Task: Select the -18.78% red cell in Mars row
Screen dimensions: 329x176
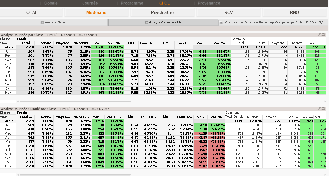Action: coord(216,134)
